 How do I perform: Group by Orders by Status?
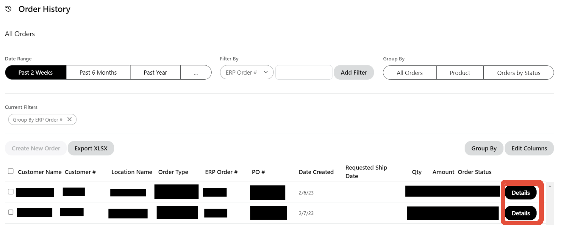(x=518, y=73)
